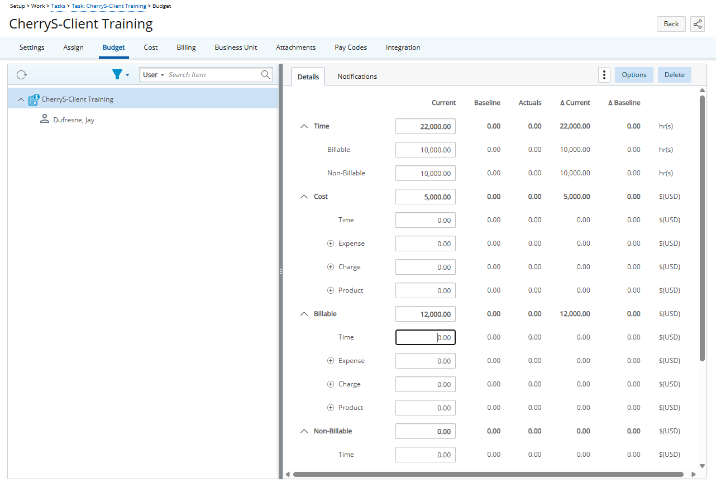The width and height of the screenshot is (716, 492).
Task: Switch to the Notifications sub-tab
Action: pyautogui.click(x=357, y=77)
